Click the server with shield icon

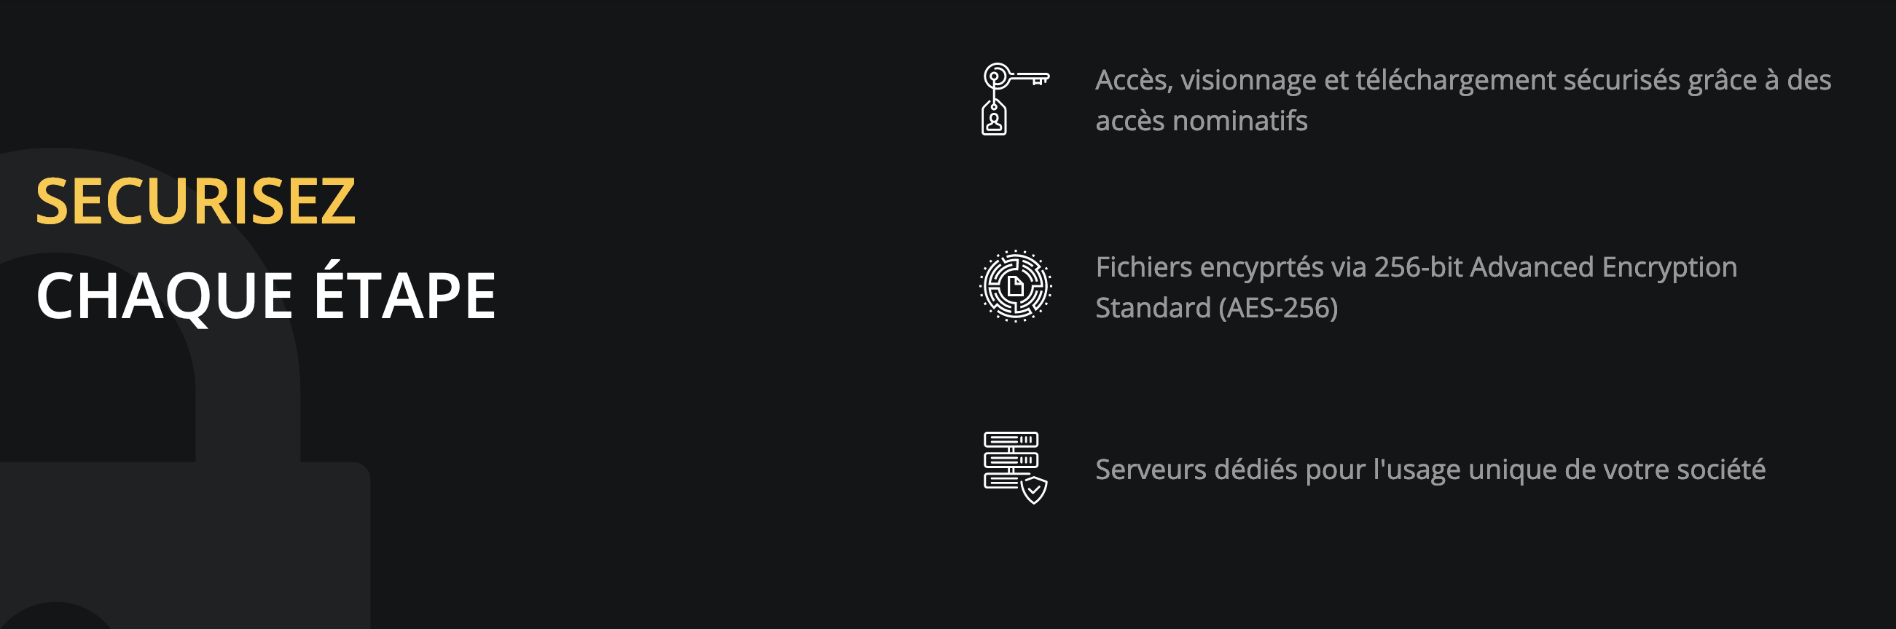tap(1015, 468)
